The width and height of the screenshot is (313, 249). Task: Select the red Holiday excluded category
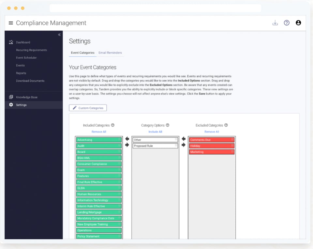pos(211,146)
